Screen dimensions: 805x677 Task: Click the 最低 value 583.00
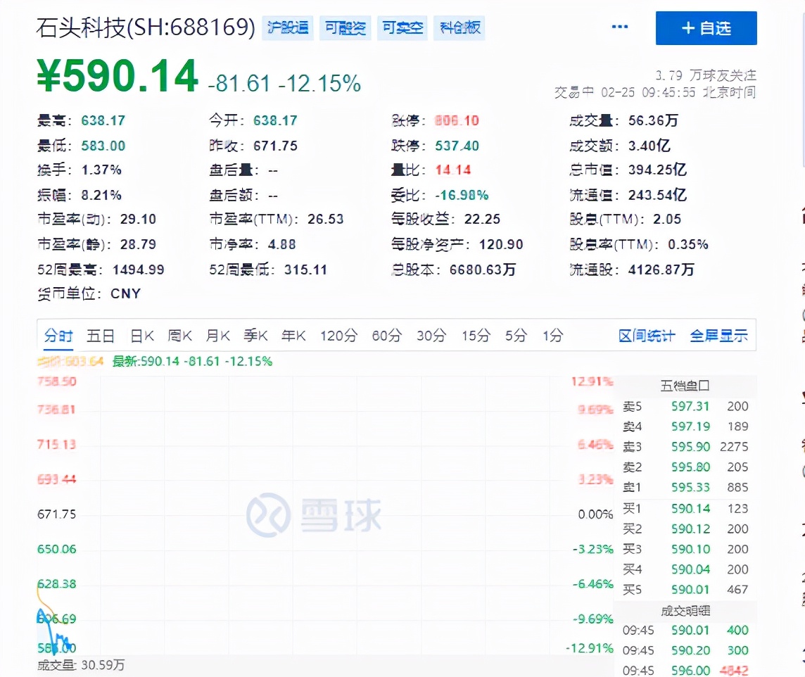click(x=103, y=146)
